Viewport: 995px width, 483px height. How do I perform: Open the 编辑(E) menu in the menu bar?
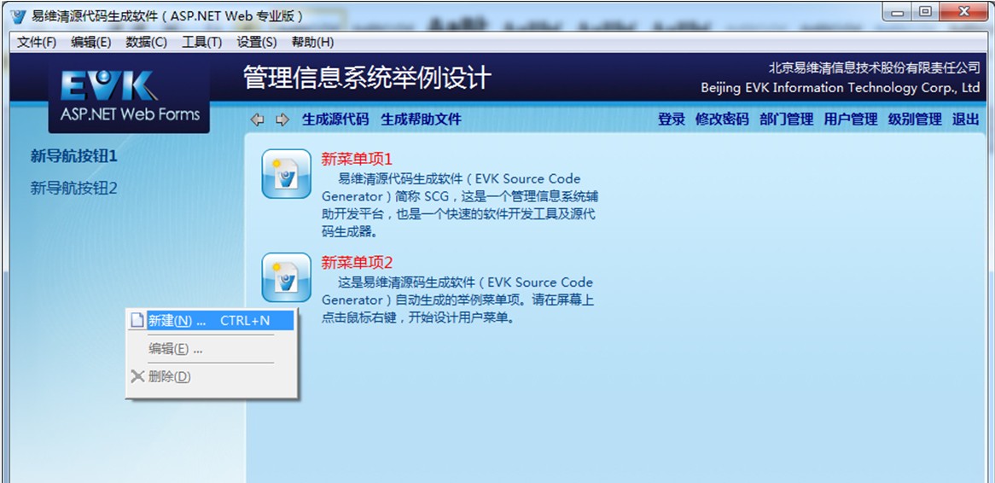[91, 42]
